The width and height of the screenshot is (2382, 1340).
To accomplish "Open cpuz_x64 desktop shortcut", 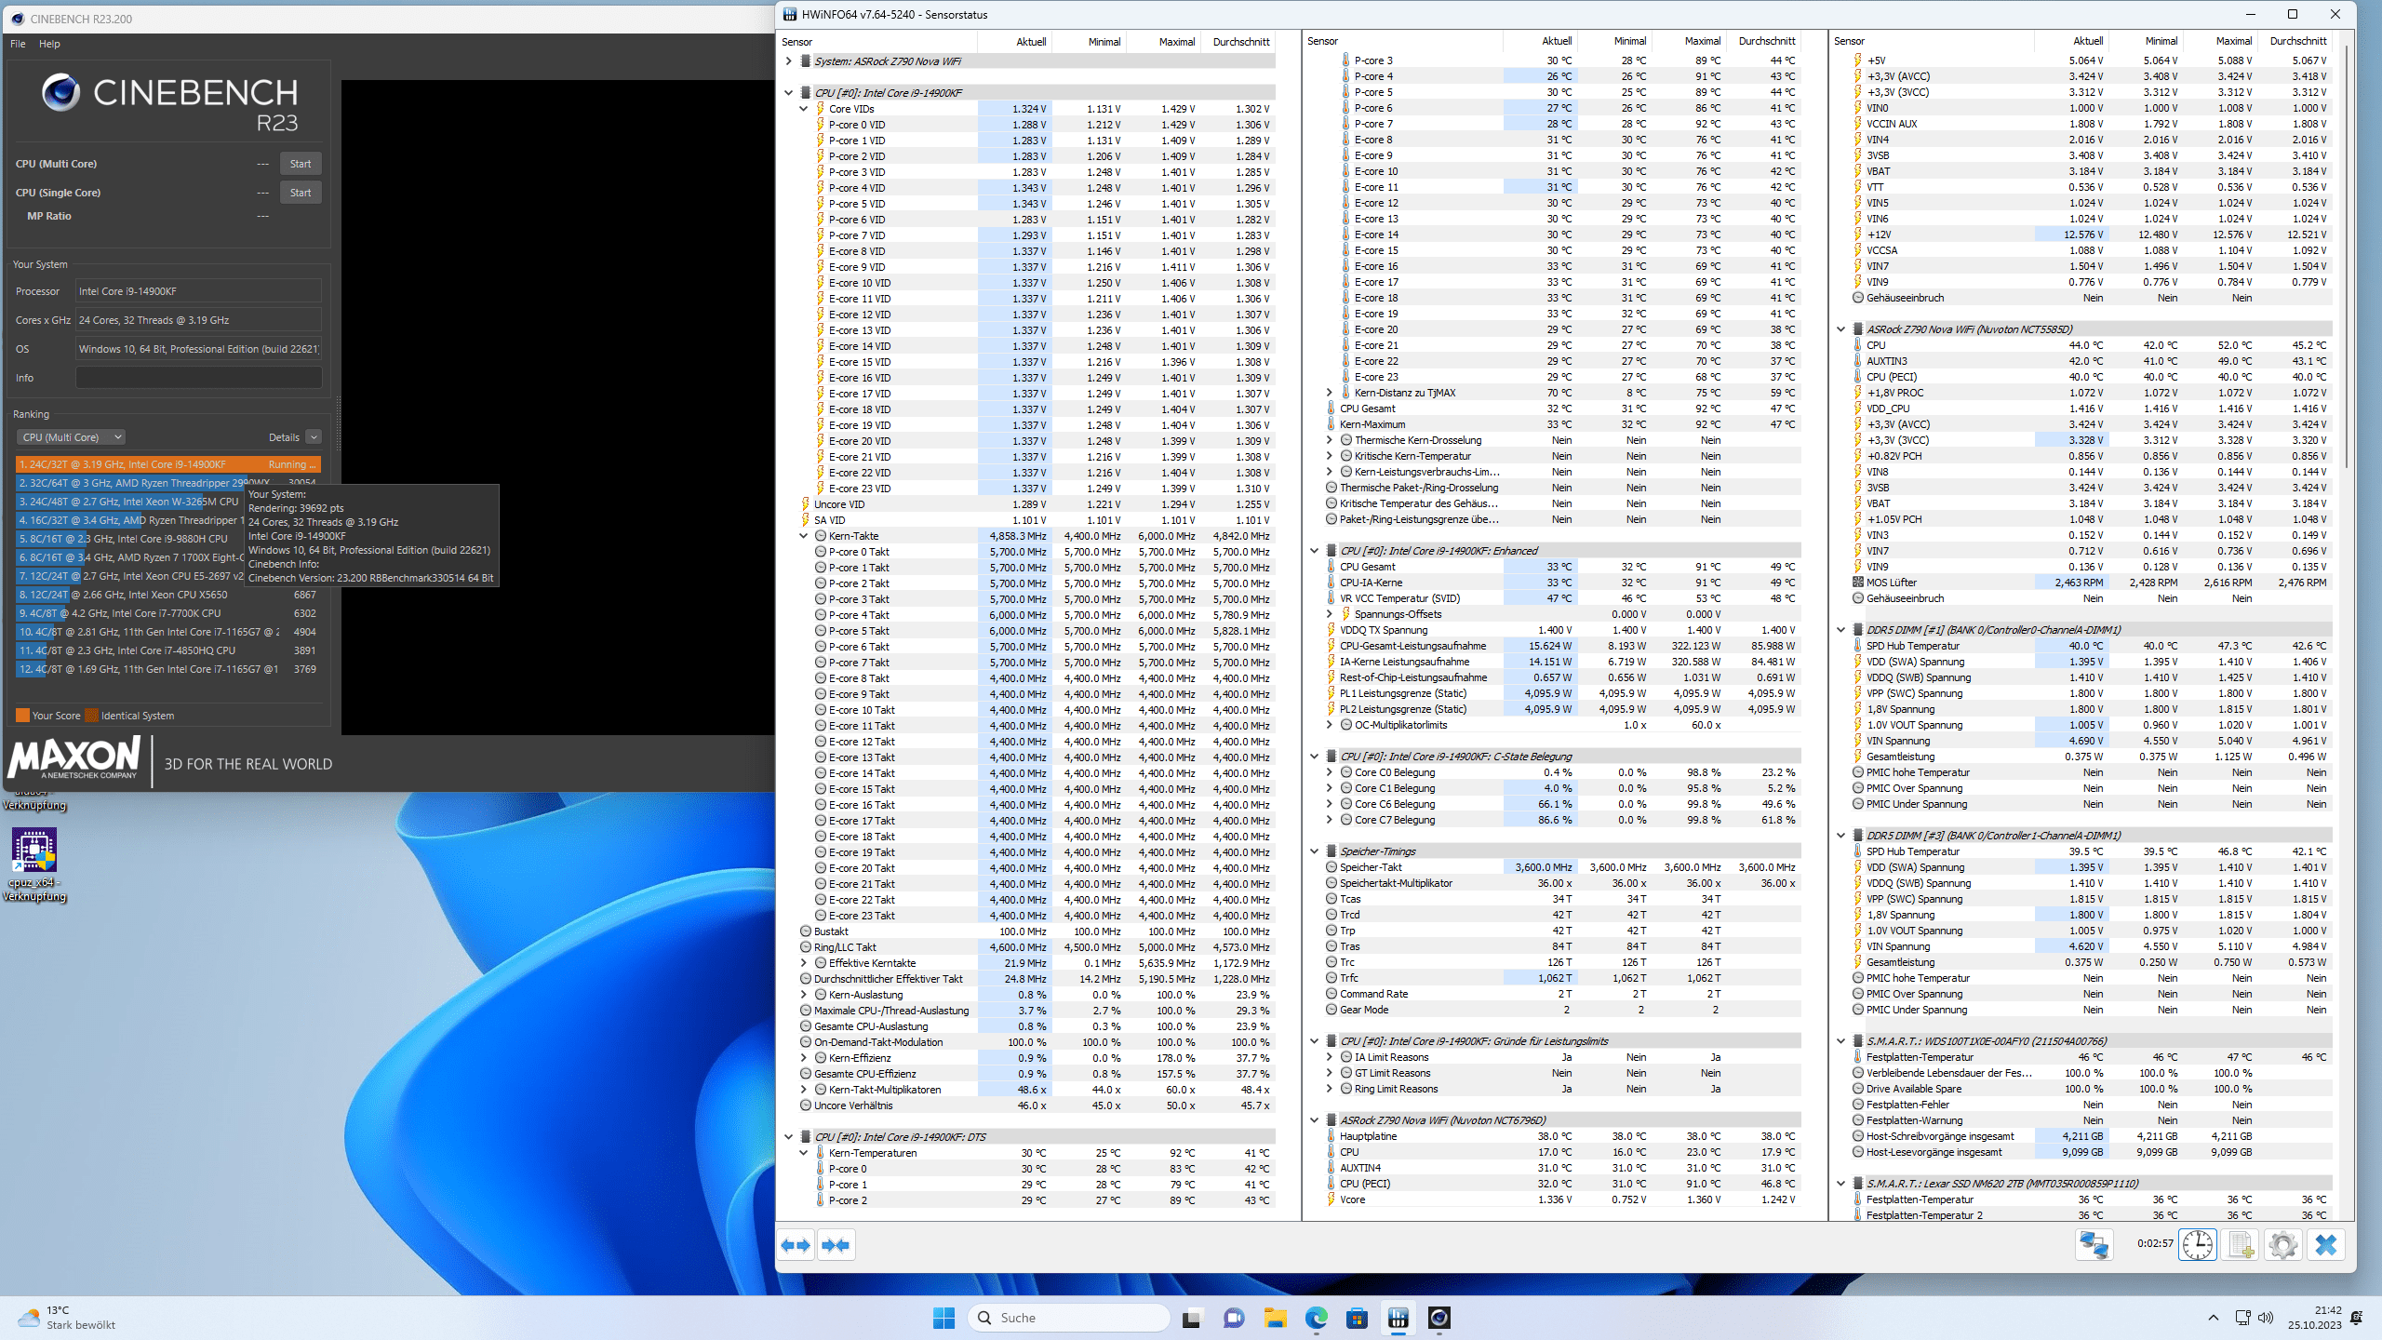I will pos(34,864).
